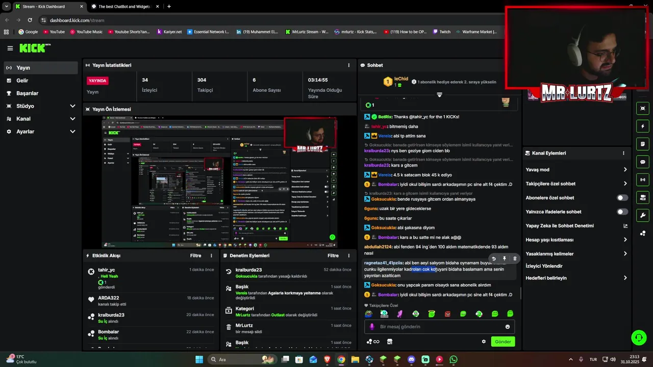Select the kralburda23 moderation entry
The width and height of the screenshot is (653, 367).
(x=288, y=273)
